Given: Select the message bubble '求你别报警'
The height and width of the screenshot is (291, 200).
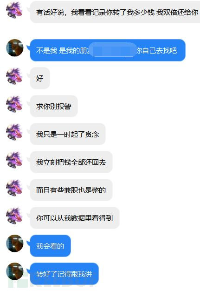Looking at the screenshot, I should (54, 106).
